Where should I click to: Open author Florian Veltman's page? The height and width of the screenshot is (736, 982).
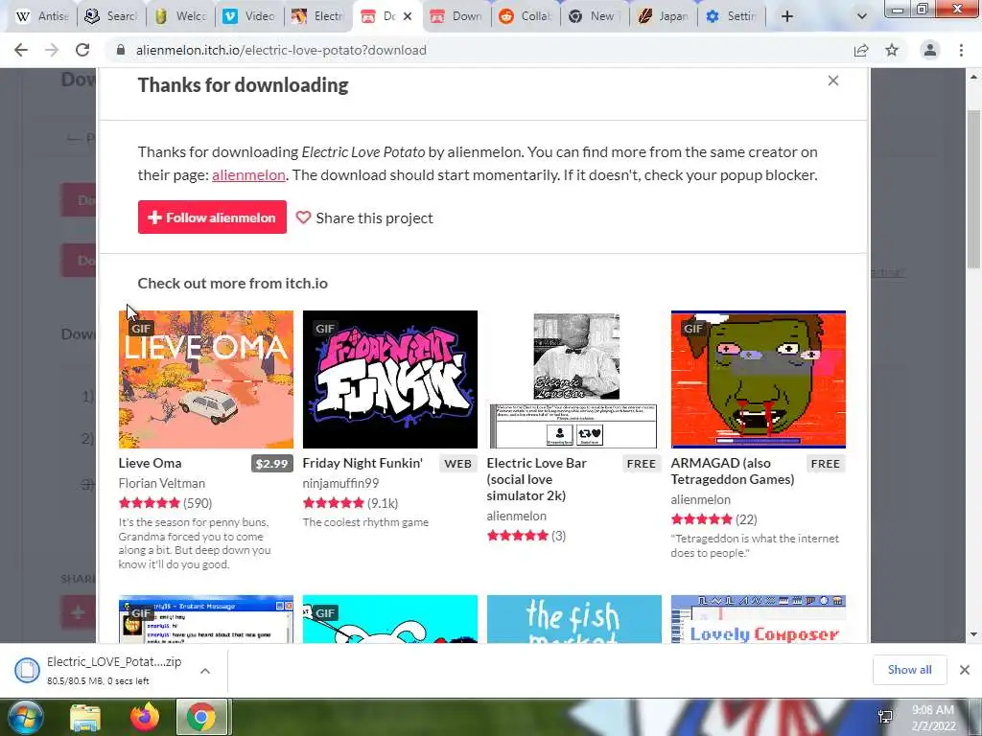[x=161, y=483]
